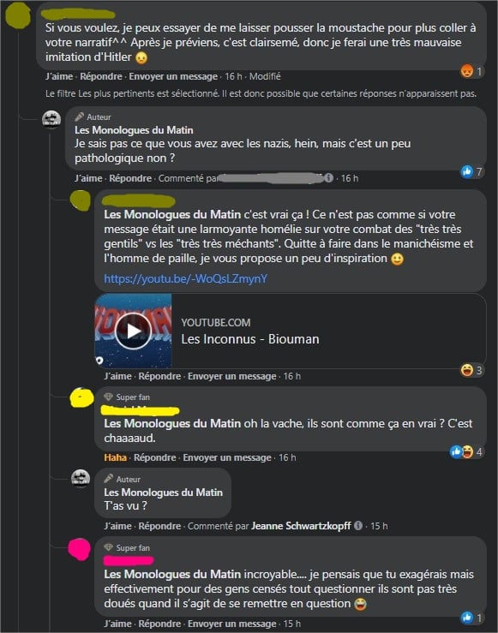The image size is (498, 633).
Task: Click the info icon next to Jeanne Schwartzkopff
Action: (x=358, y=526)
